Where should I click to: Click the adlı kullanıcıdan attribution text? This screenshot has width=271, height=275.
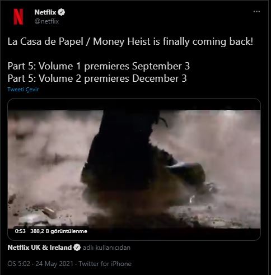pyautogui.click(x=106, y=248)
